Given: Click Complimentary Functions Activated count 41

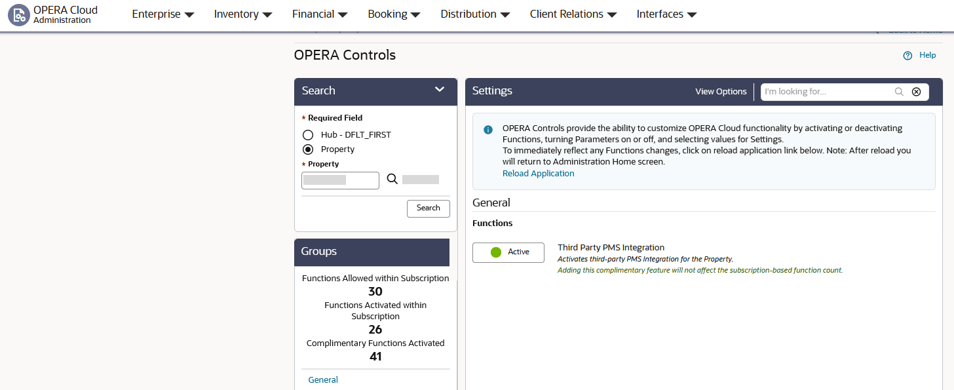Looking at the screenshot, I should [x=375, y=357].
